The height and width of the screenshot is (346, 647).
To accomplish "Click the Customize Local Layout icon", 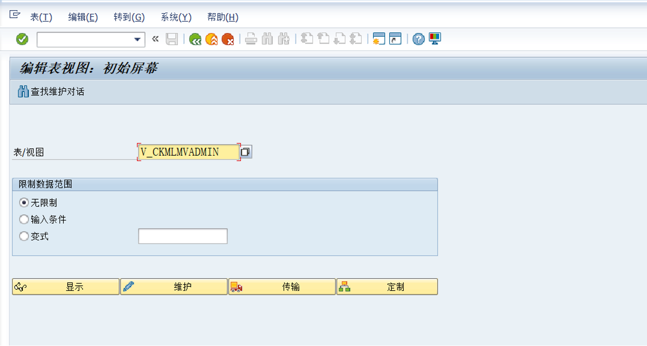I will coord(434,39).
